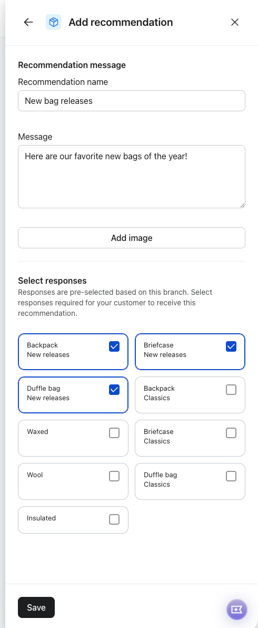
Task: Select the Briefcase Classics checkbox
Action: [231, 433]
